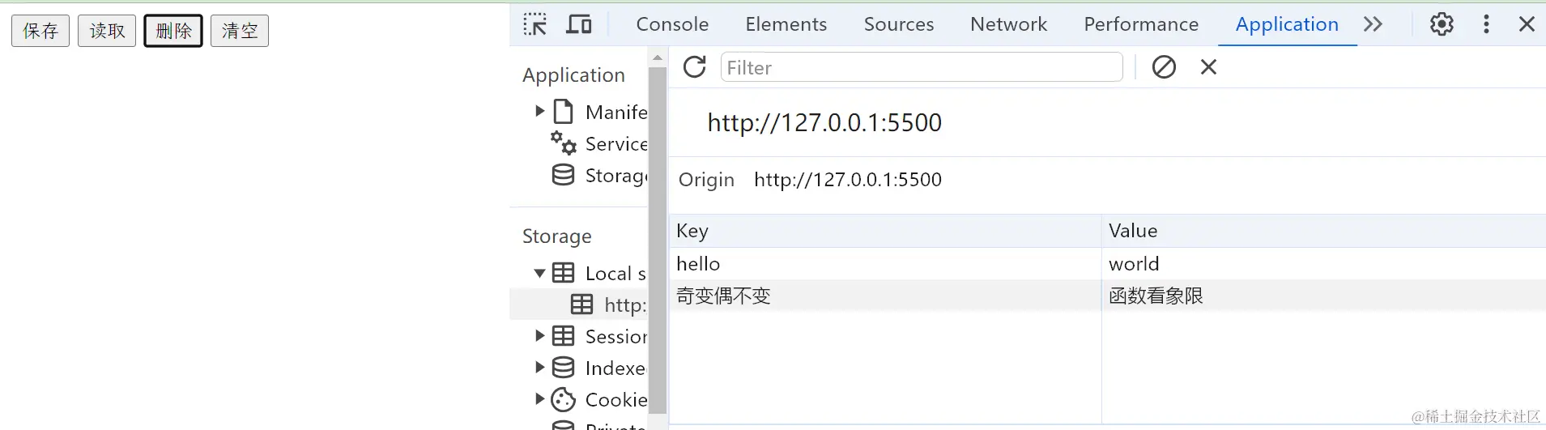Show more DevTools tabs chevron
This screenshot has width=1546, height=430.
pos(1373,24)
